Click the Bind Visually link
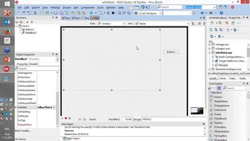The width and height of the screenshot is (250, 141). [x=23, y=130]
